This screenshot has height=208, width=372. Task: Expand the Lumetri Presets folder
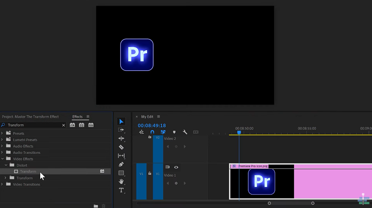tap(2, 140)
